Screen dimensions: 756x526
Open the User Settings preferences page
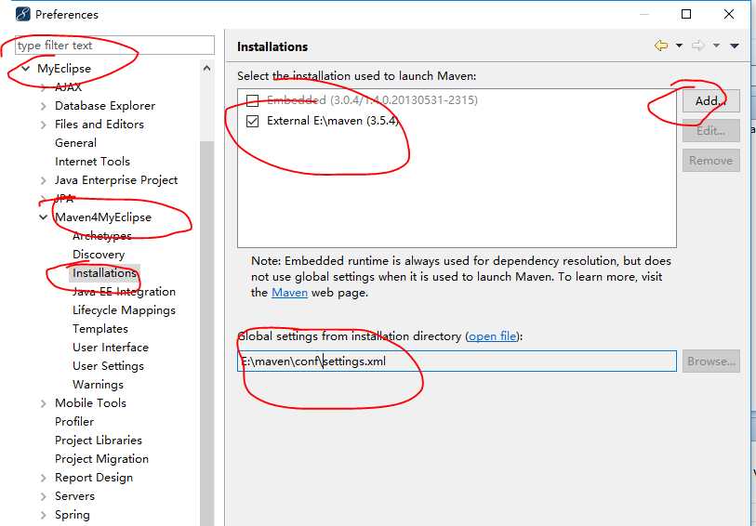108,366
